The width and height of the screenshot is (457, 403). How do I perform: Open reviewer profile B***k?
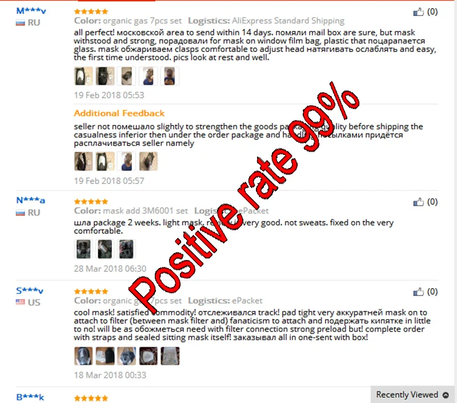30,397
